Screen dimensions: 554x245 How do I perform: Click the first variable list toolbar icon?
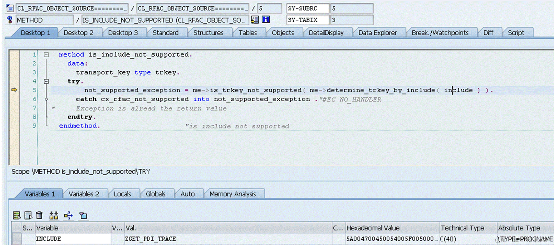pyautogui.click(x=16, y=215)
